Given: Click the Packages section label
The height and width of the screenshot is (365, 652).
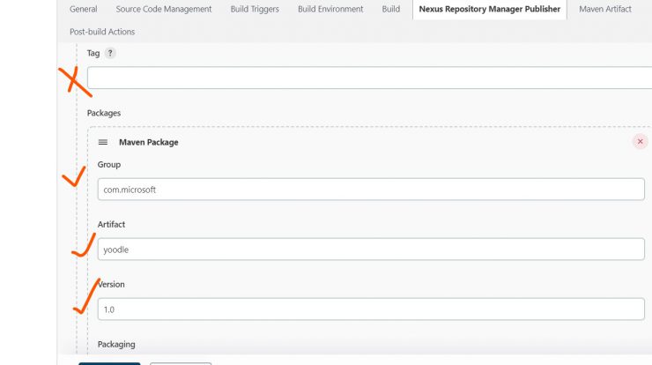Looking at the screenshot, I should click(104, 113).
